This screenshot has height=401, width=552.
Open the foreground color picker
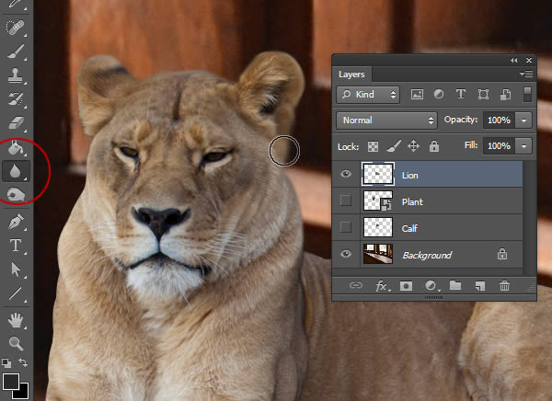click(x=10, y=382)
